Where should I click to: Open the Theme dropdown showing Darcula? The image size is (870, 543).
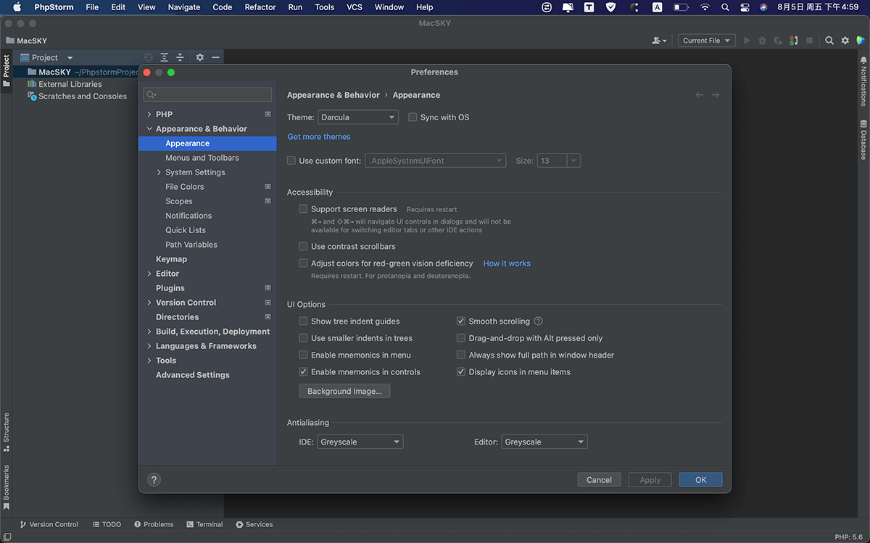tap(358, 117)
